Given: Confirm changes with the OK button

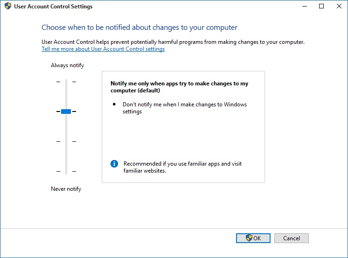Looking at the screenshot, I should (253, 238).
